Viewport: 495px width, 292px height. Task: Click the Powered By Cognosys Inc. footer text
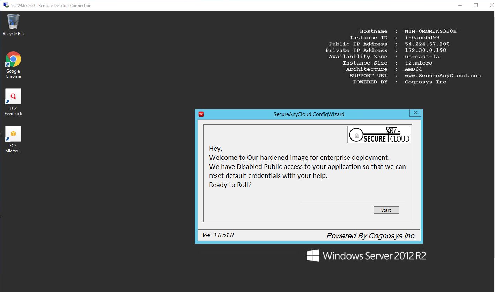tap(371, 236)
